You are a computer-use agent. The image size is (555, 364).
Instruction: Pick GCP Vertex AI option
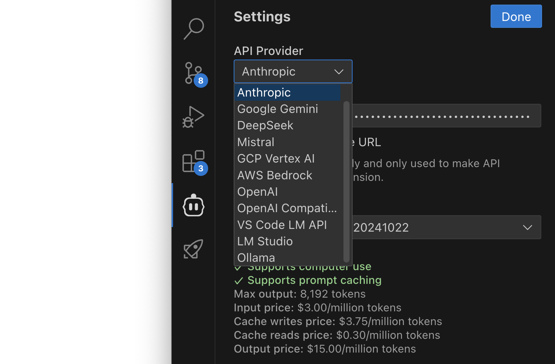pyautogui.click(x=276, y=159)
